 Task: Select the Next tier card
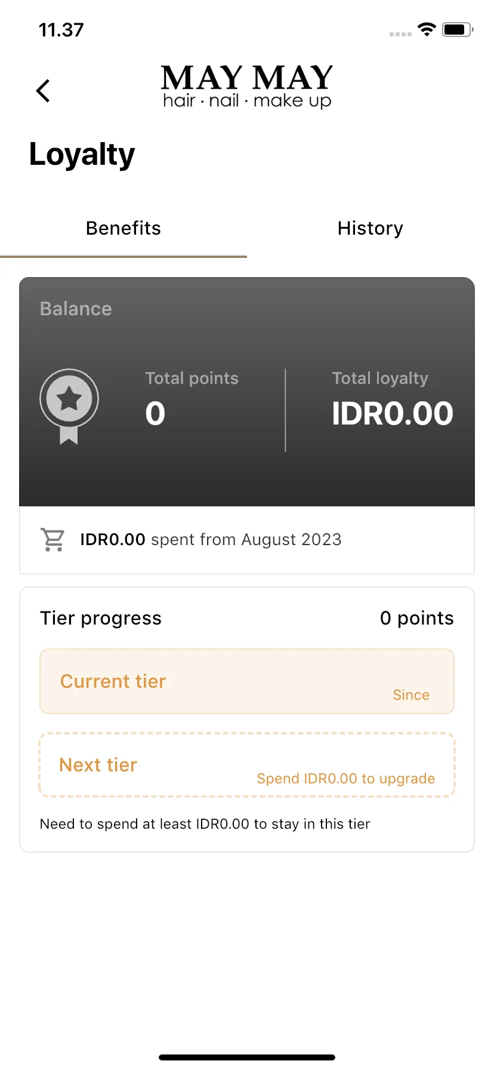[x=247, y=765]
